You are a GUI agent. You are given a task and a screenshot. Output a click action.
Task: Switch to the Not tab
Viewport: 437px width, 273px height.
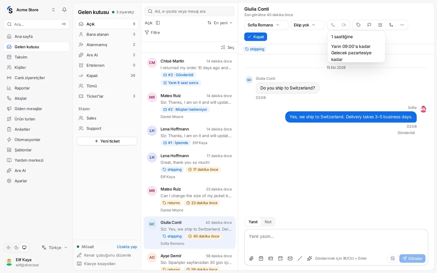[268, 222]
